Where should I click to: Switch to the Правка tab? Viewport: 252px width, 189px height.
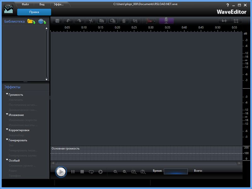pyautogui.click(x=34, y=12)
